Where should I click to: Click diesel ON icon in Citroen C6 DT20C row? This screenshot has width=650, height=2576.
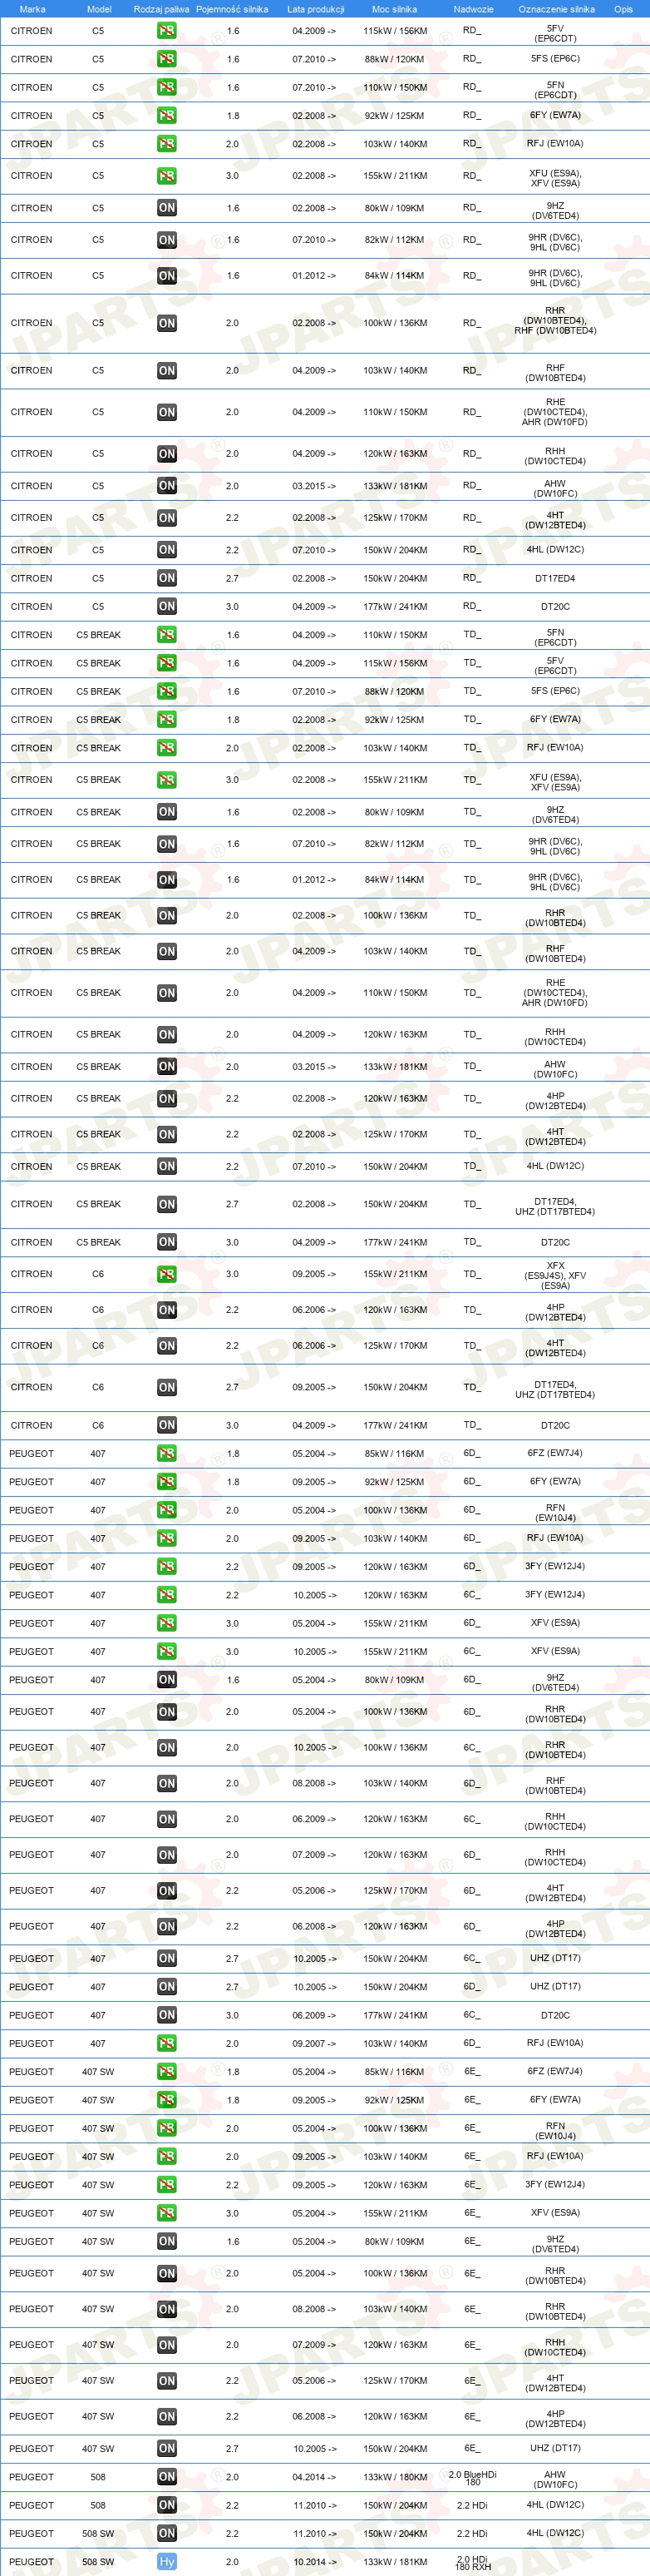[x=167, y=1425]
